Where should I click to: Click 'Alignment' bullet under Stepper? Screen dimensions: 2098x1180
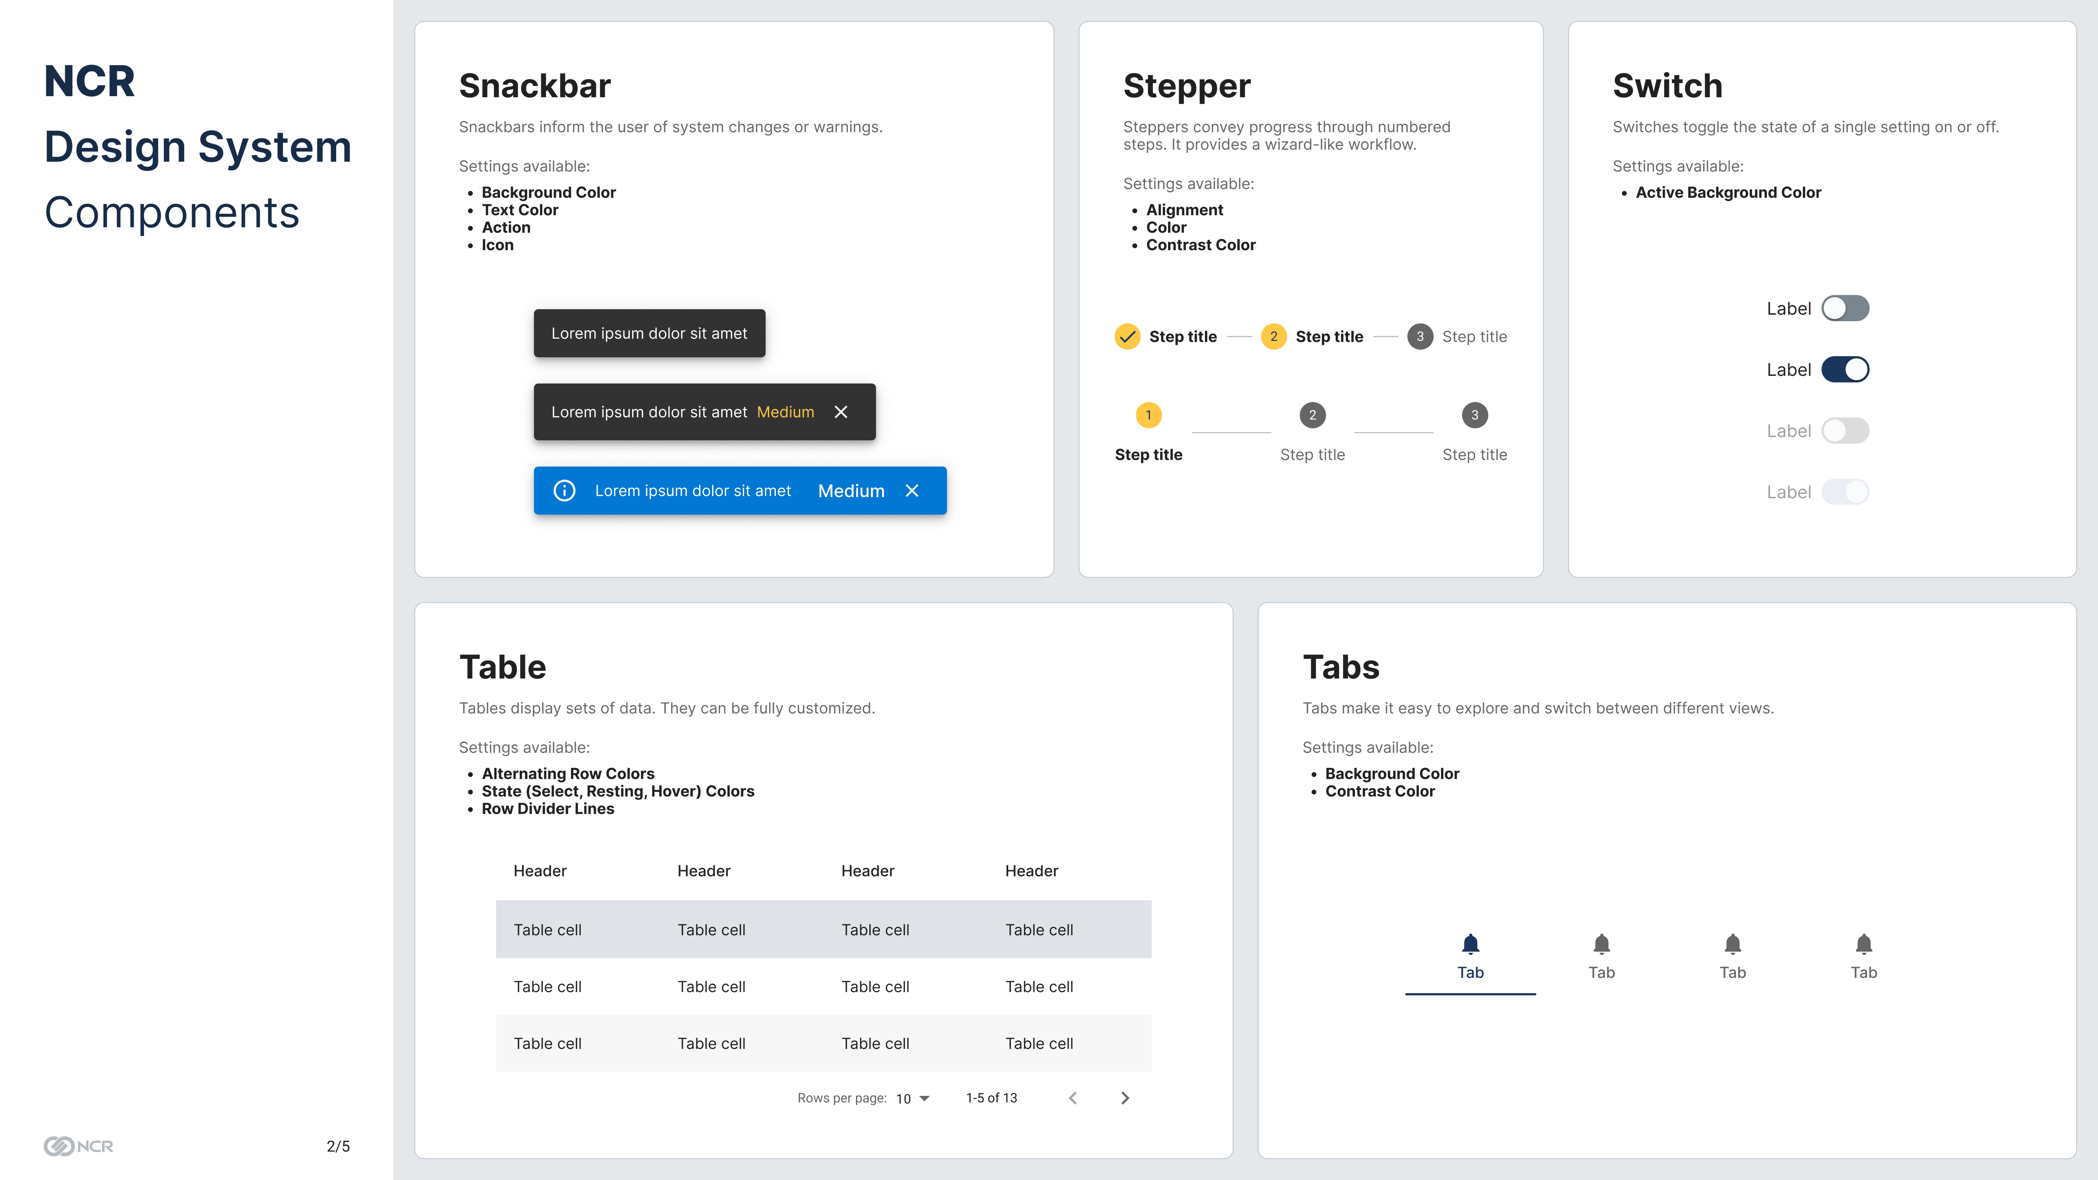(1184, 210)
